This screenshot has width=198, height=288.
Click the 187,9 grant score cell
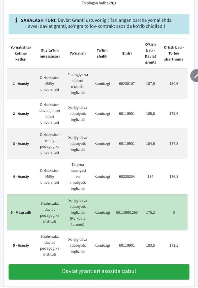150,84
